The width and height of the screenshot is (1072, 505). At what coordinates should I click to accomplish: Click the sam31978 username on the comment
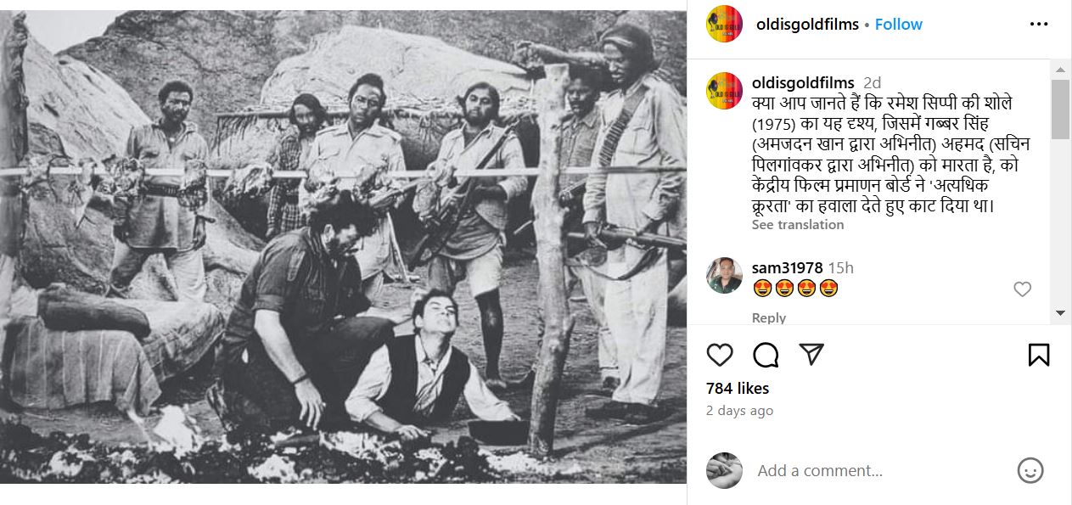coord(787,268)
